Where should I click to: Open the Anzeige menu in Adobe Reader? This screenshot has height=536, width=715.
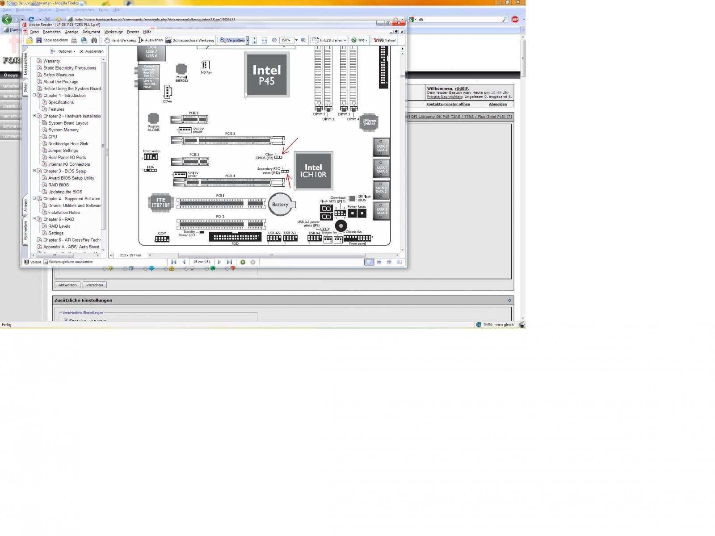71,32
